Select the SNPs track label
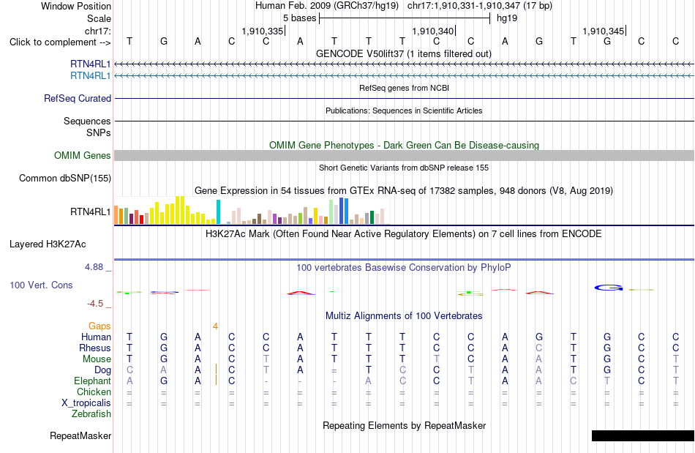The width and height of the screenshot is (695, 453). 99,132
